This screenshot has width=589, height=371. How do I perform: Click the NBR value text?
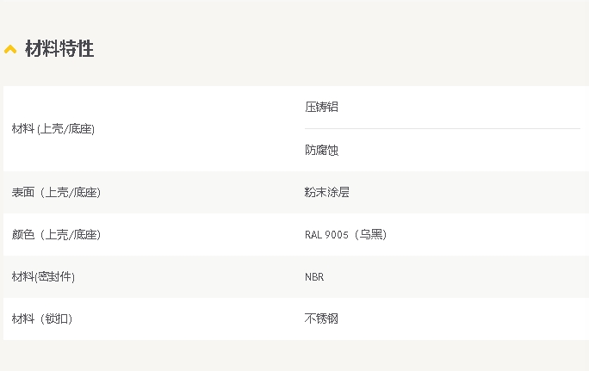coord(314,277)
